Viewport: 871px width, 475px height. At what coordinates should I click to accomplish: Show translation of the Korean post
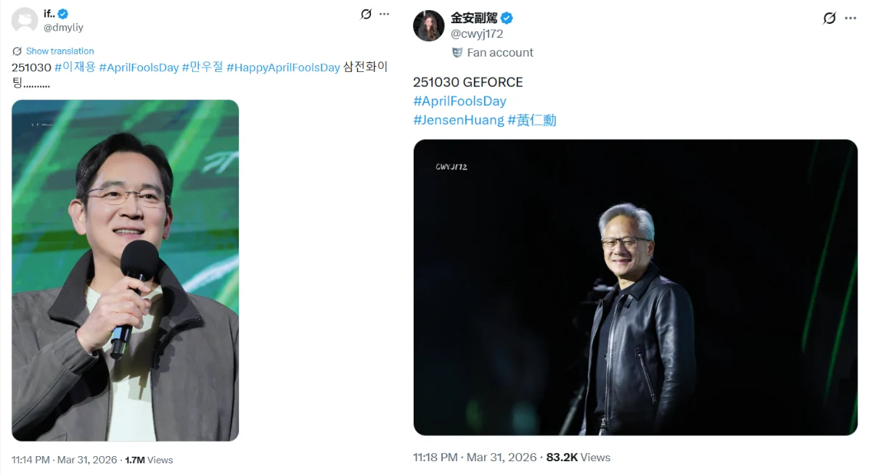[x=60, y=51]
